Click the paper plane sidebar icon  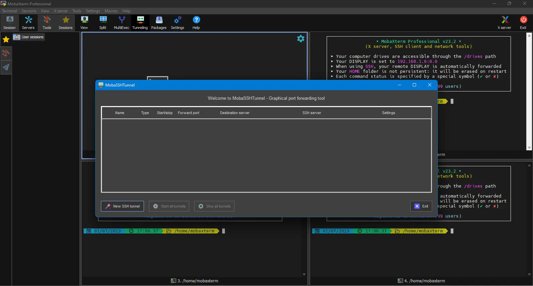pyautogui.click(x=6, y=68)
